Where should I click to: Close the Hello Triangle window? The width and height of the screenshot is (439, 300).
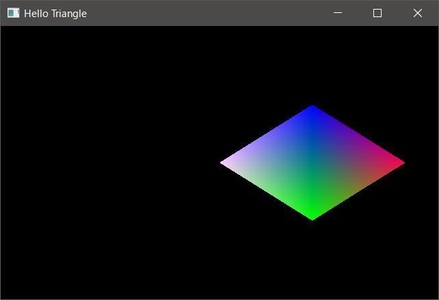(x=418, y=13)
